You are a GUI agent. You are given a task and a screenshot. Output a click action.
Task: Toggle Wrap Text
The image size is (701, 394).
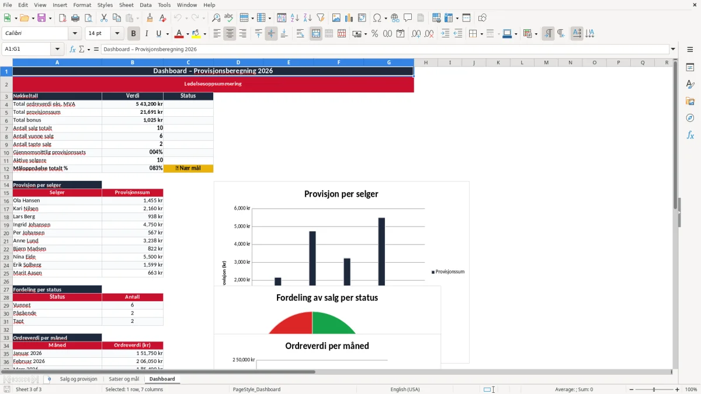[300, 34]
